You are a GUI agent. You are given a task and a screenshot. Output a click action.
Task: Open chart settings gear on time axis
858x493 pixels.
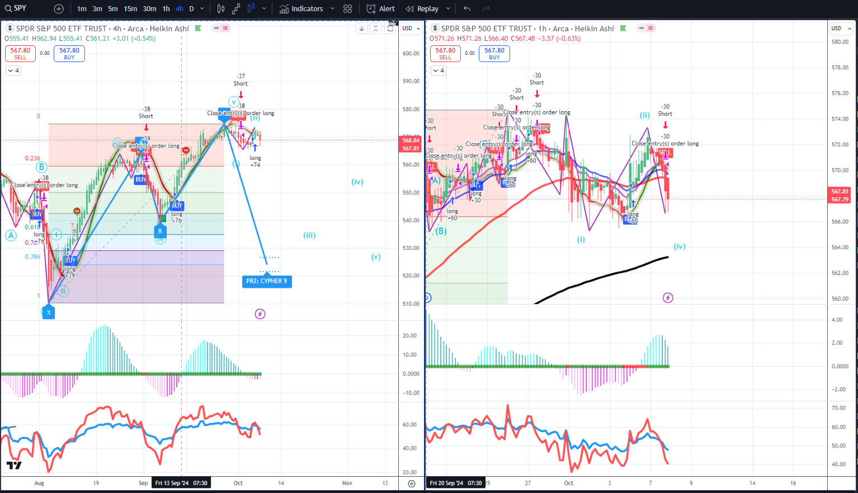[x=412, y=483]
